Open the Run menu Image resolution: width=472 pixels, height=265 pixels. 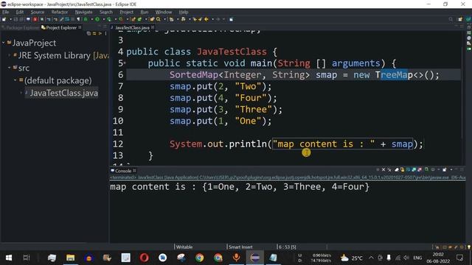pos(145,12)
